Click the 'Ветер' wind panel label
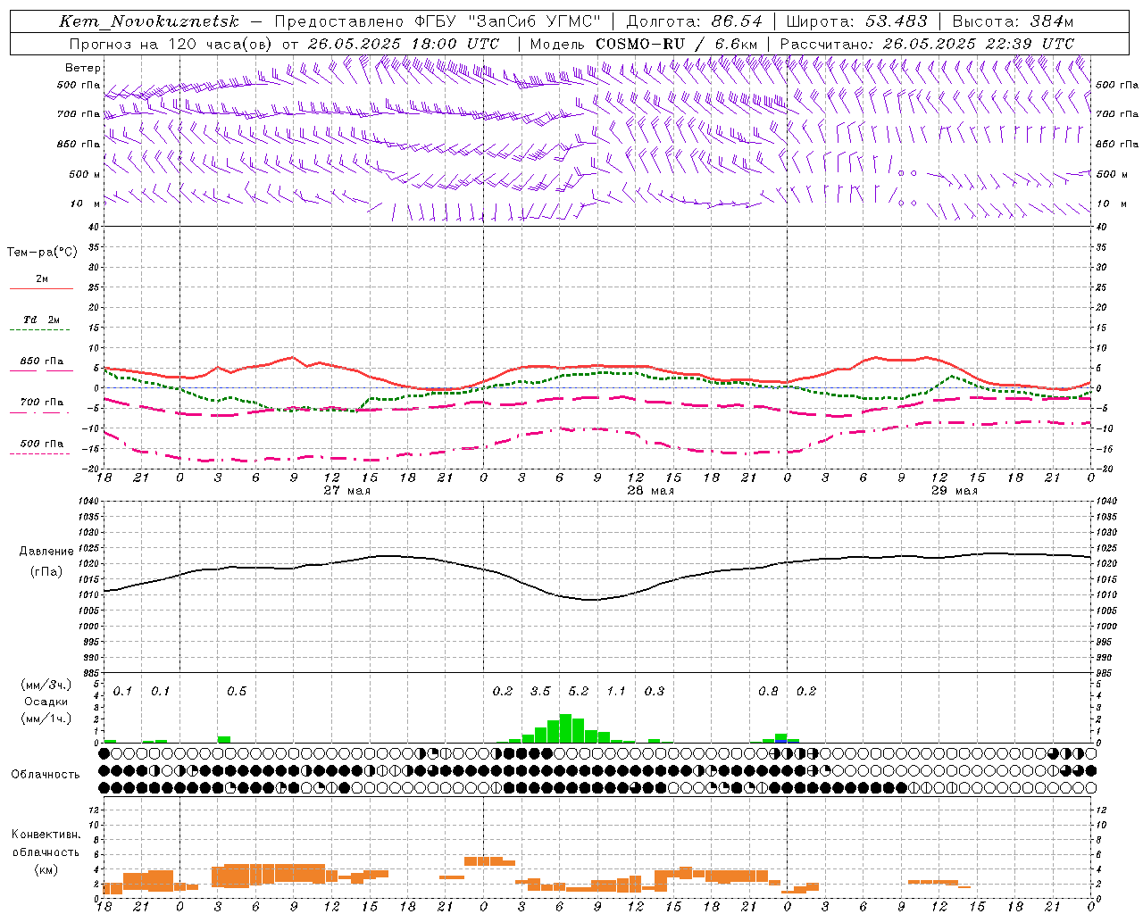The image size is (1143, 914). 83,68
